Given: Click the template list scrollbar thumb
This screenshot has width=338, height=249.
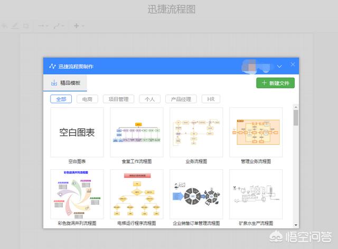Looking at the screenshot, I should pyautogui.click(x=296, y=117).
